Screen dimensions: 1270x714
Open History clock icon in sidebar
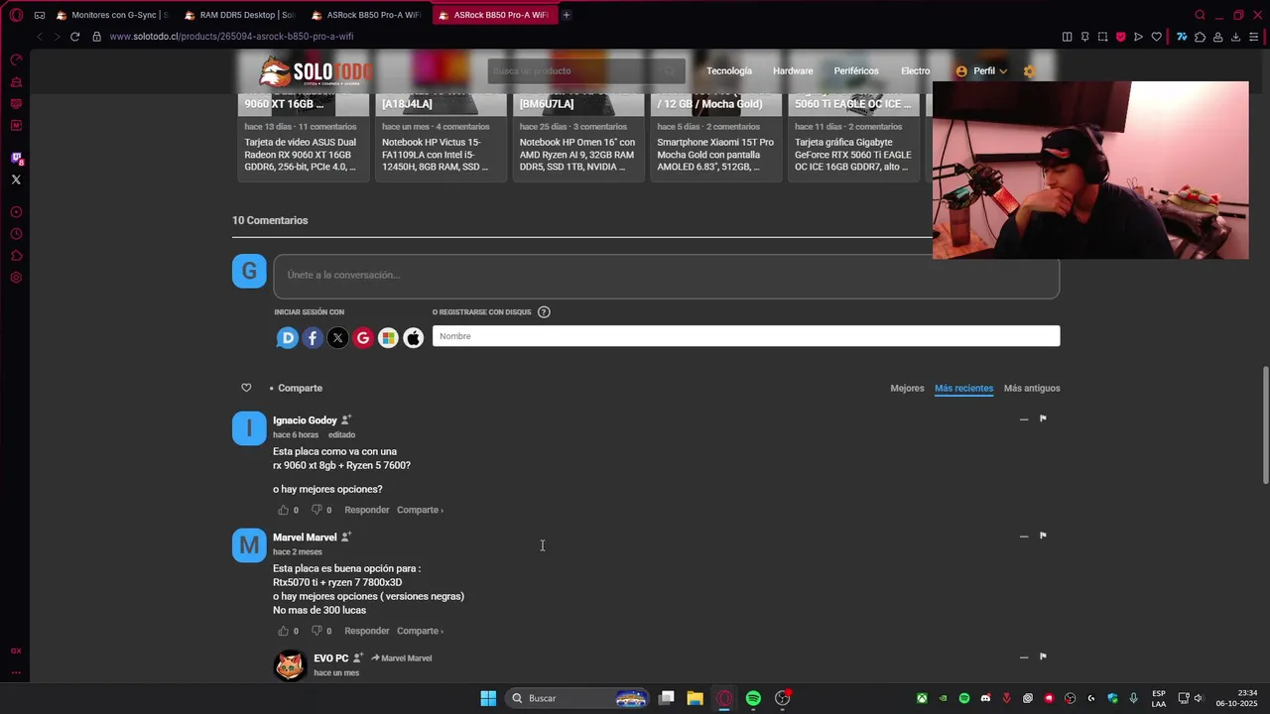click(16, 234)
